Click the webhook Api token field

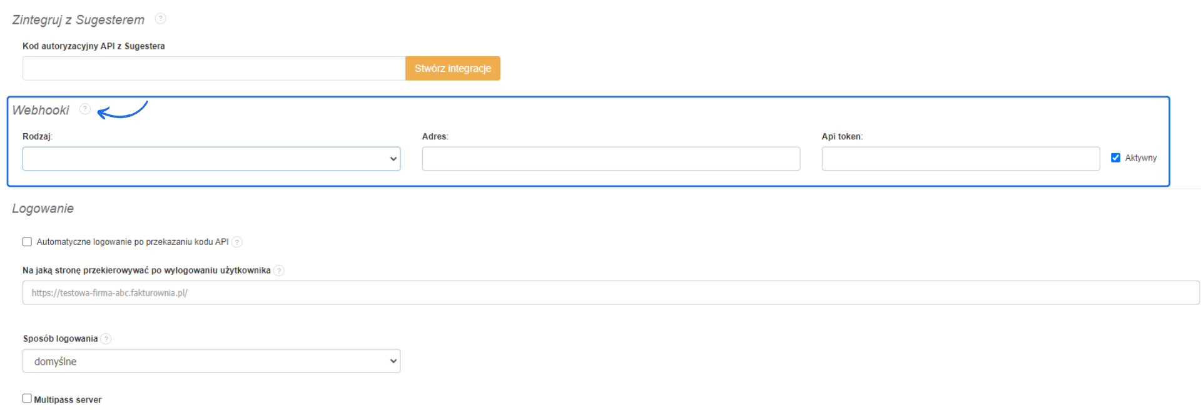tap(960, 159)
